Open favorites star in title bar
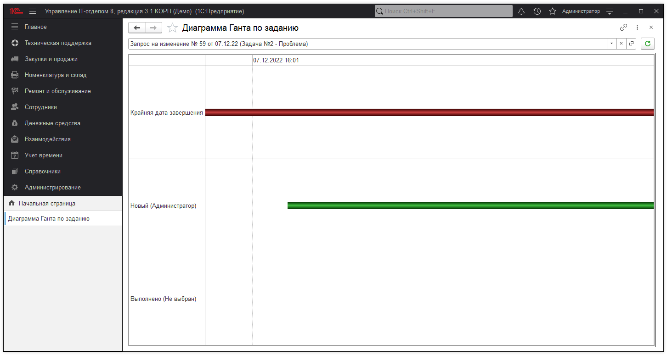The width and height of the screenshot is (667, 355). pos(553,11)
